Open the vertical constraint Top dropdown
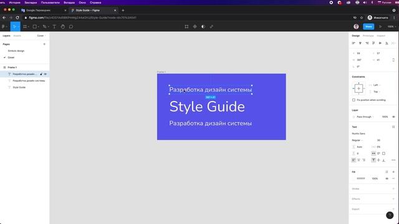 377,91
